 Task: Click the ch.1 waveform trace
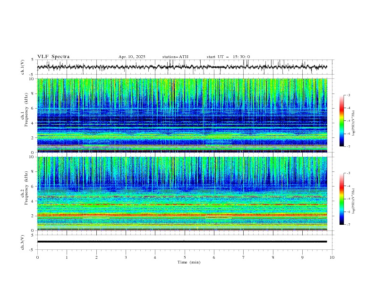click(182, 67)
